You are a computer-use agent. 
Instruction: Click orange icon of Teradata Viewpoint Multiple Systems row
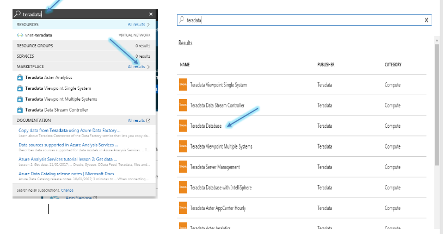pyautogui.click(x=183, y=146)
